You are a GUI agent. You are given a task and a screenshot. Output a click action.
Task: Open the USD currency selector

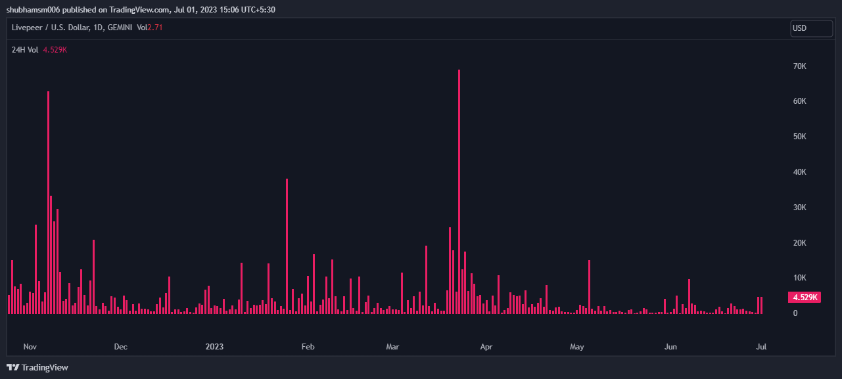point(811,28)
